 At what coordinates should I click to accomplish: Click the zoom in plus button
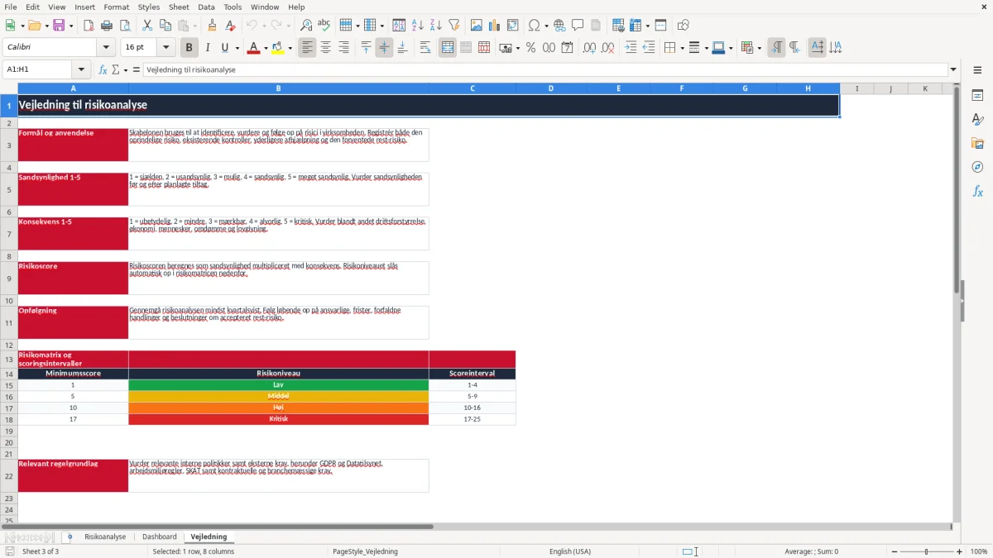(x=960, y=551)
